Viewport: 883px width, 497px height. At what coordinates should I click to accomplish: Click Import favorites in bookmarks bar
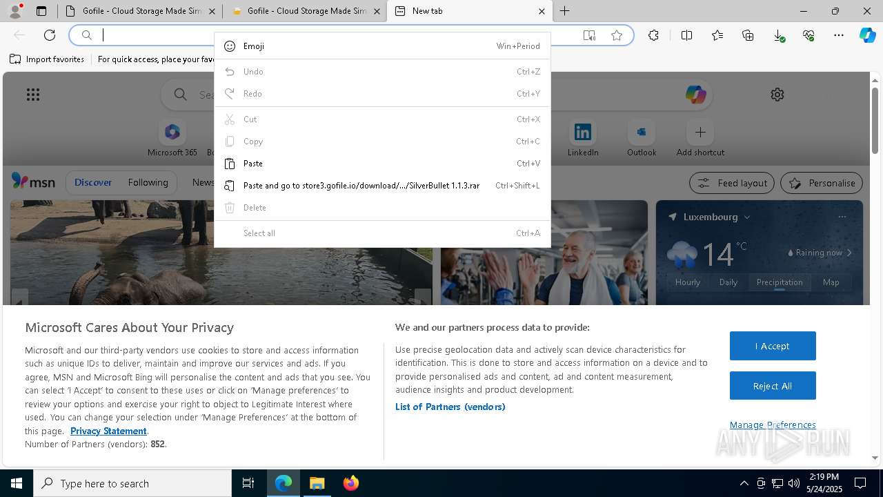(x=47, y=59)
